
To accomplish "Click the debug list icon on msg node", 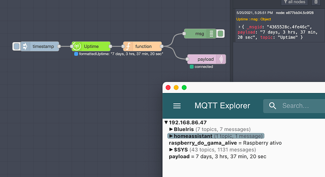I will point(211,33).
